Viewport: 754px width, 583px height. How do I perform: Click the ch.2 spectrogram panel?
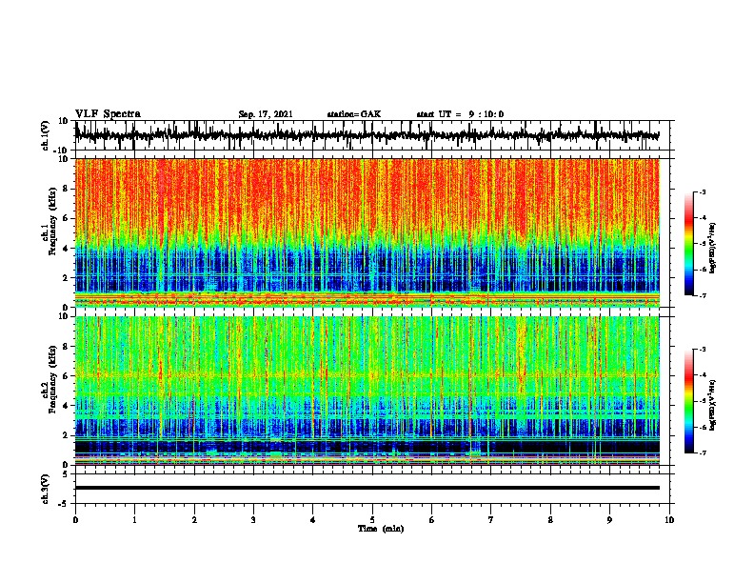pos(367,391)
